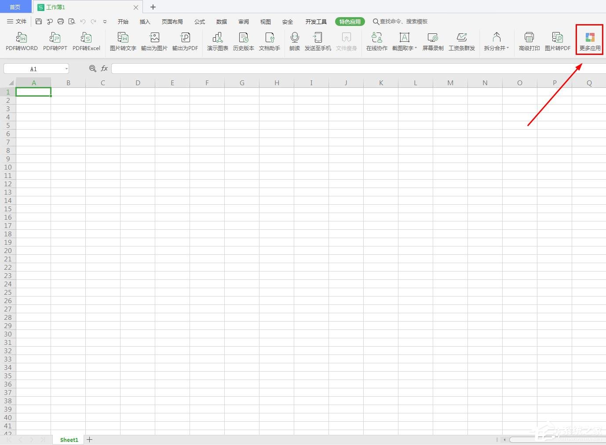This screenshot has height=445, width=606.
Task: Expand the quick access toolbar customization arrow
Action: point(105,22)
